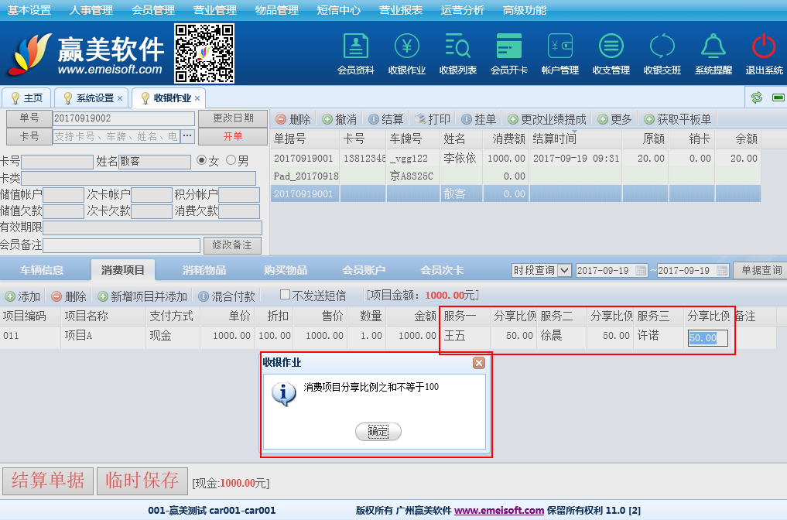Open the 会员开卡 card issuing icon
Screen dimensions: 787x520
click(x=508, y=47)
